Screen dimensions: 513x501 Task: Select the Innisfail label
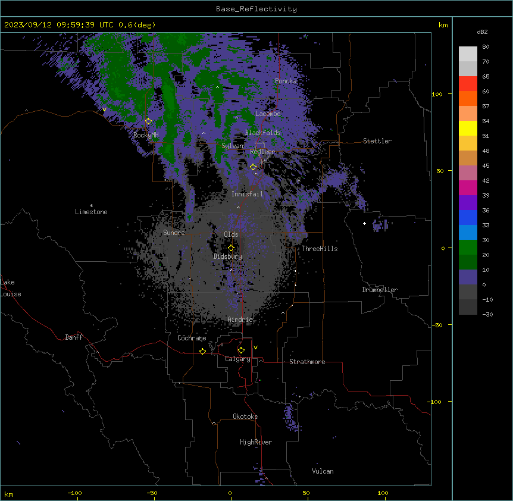(x=248, y=194)
